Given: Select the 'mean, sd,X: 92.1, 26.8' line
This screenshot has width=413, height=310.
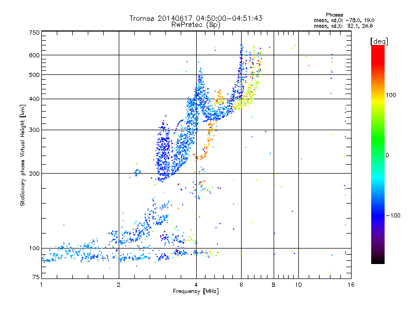Looking at the screenshot, I should point(343,26).
